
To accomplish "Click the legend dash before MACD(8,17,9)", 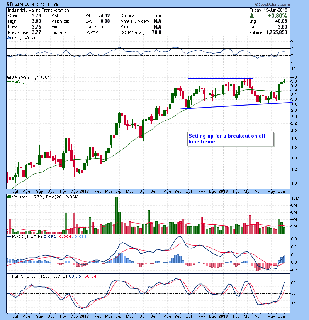I will point(9,237).
